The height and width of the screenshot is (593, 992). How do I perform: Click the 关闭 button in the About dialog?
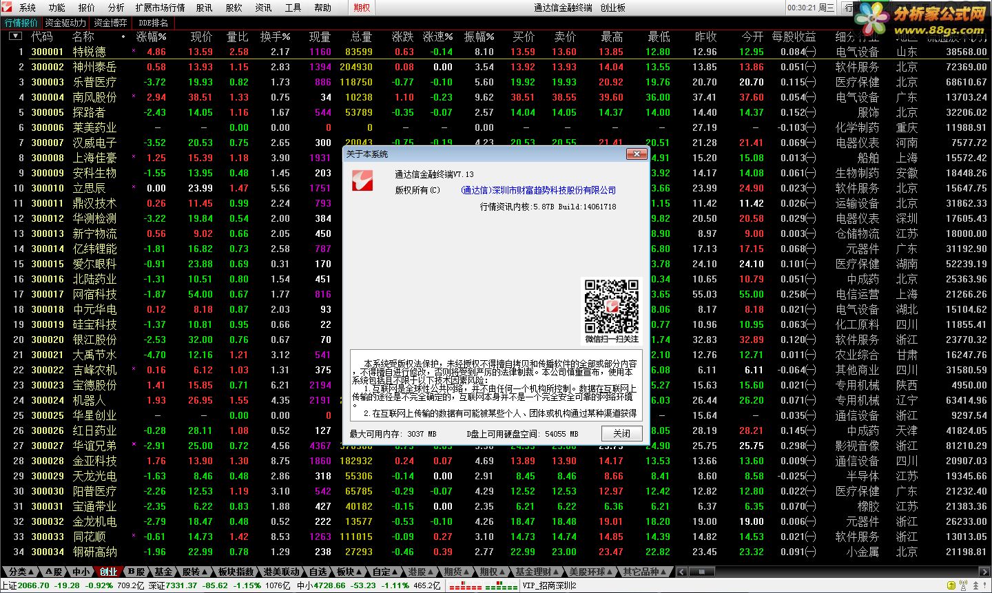pyautogui.click(x=621, y=433)
